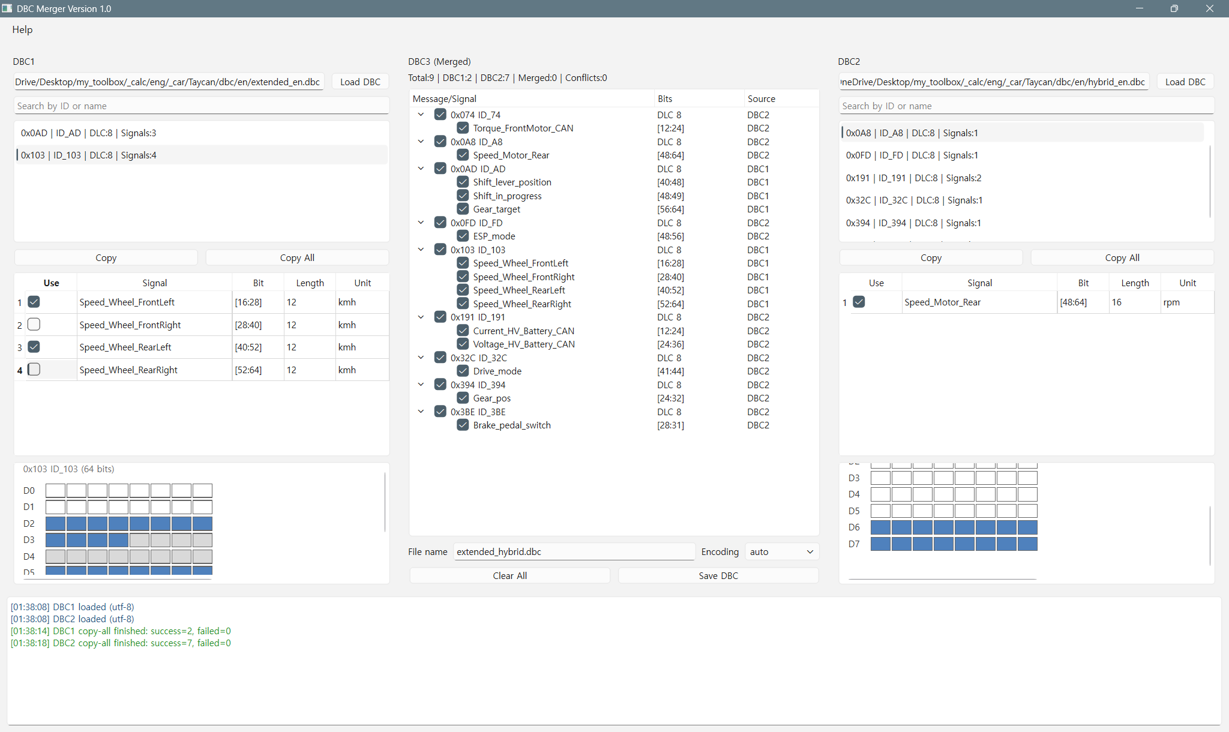Uncheck the Speed_Wheel_FrontLeft Use checkbox
The image size is (1229, 732).
click(x=34, y=302)
